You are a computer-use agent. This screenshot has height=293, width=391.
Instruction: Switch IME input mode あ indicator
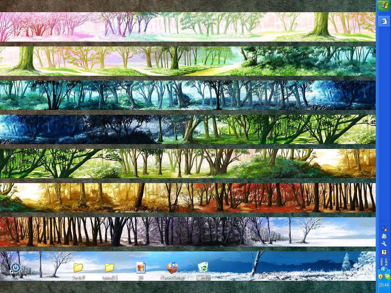coord(384,236)
